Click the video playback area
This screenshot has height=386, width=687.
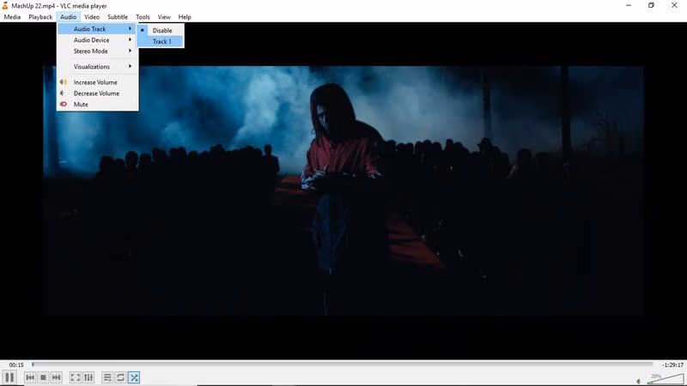click(343, 190)
